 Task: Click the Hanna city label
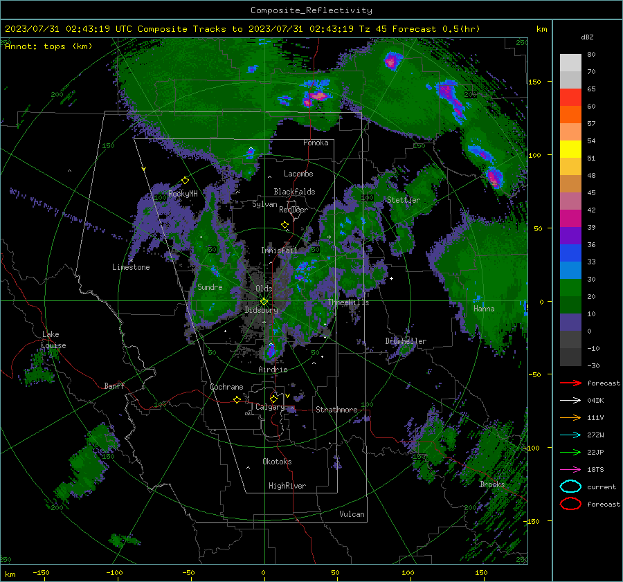(x=484, y=309)
